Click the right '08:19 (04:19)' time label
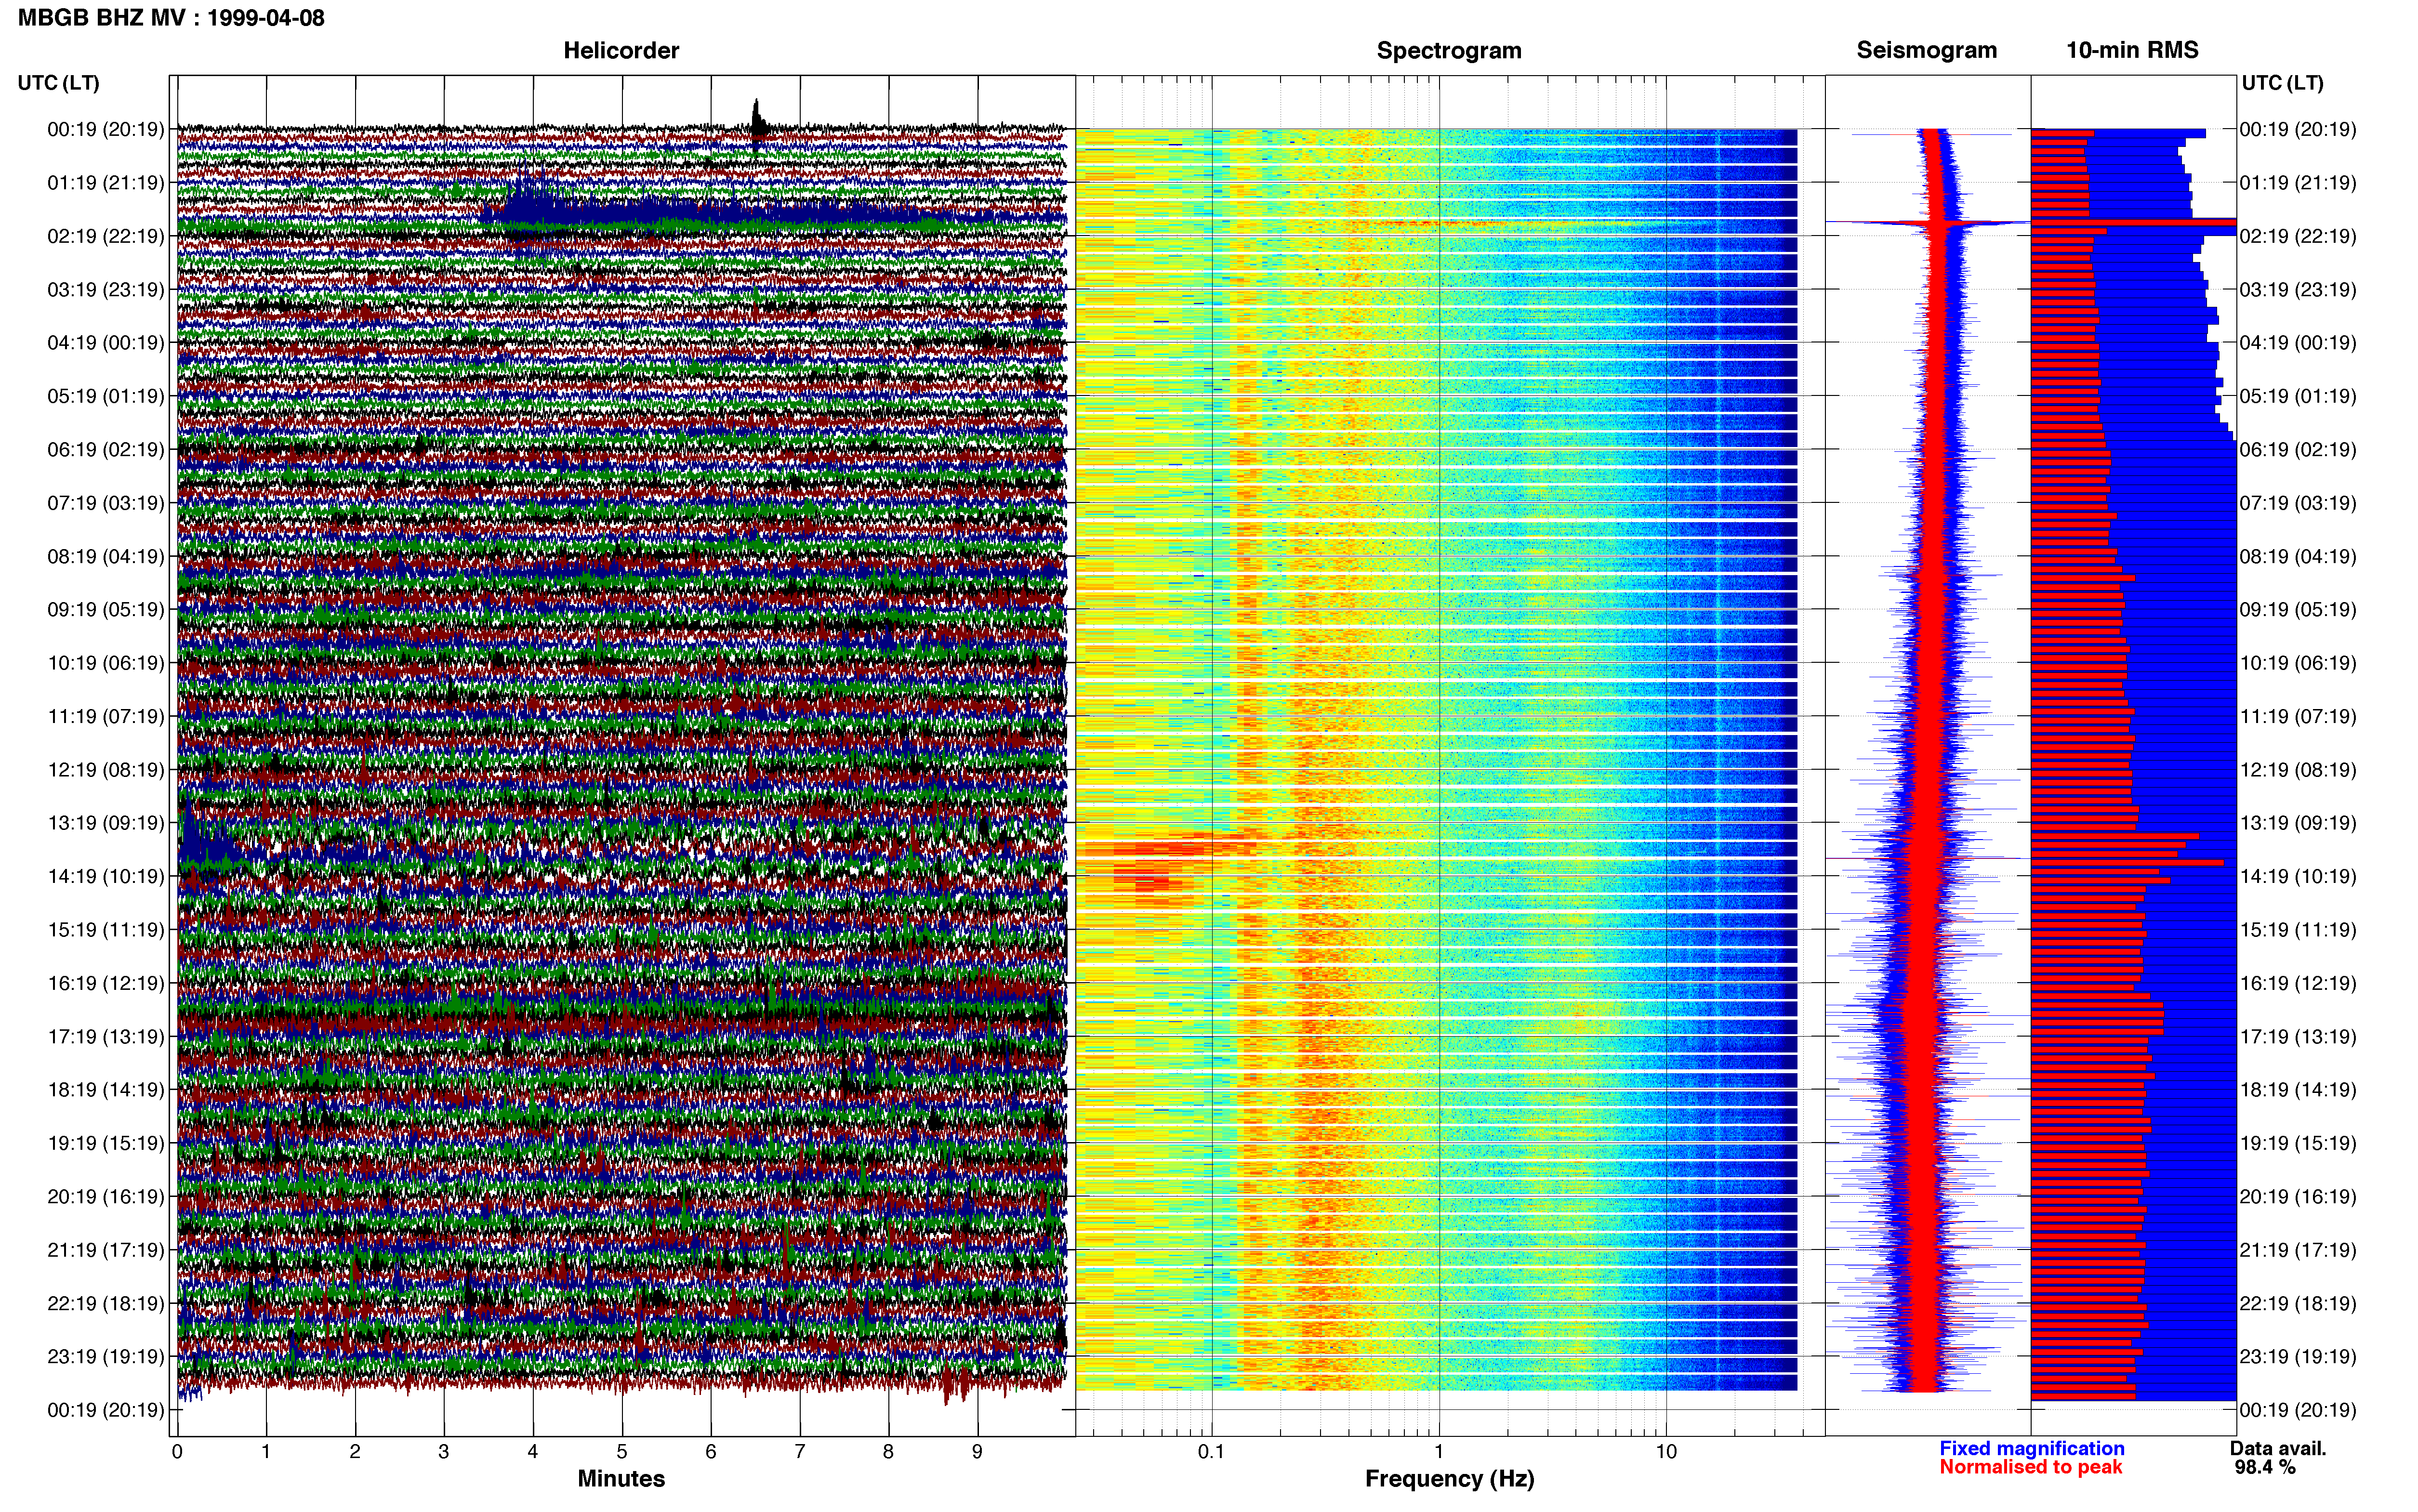The width and height of the screenshot is (2418, 1512). point(2298,556)
